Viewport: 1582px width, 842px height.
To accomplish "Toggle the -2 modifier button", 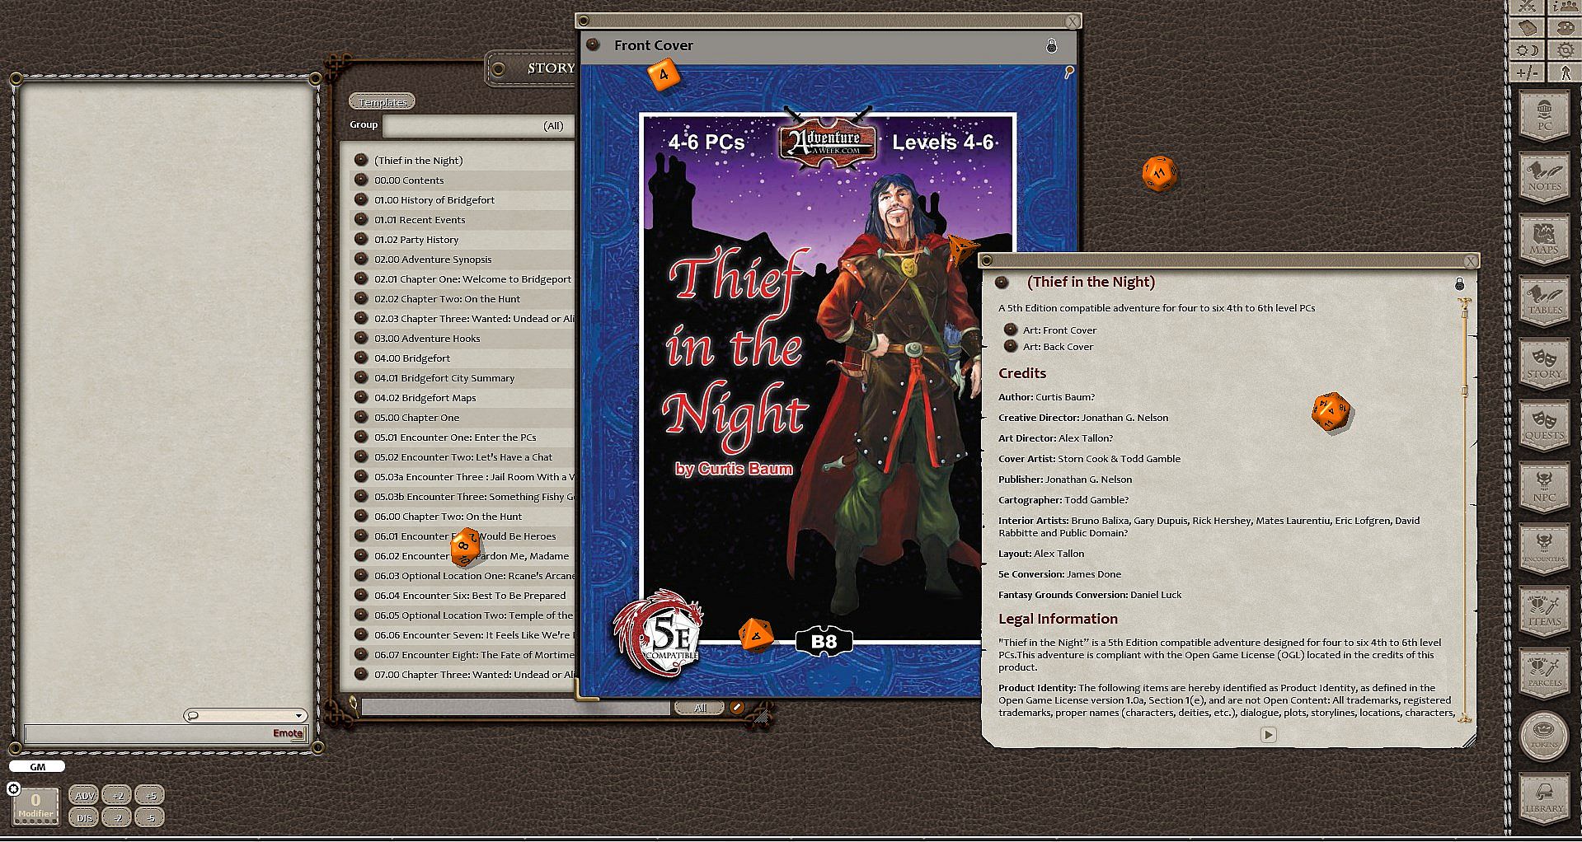I will pyautogui.click(x=117, y=817).
